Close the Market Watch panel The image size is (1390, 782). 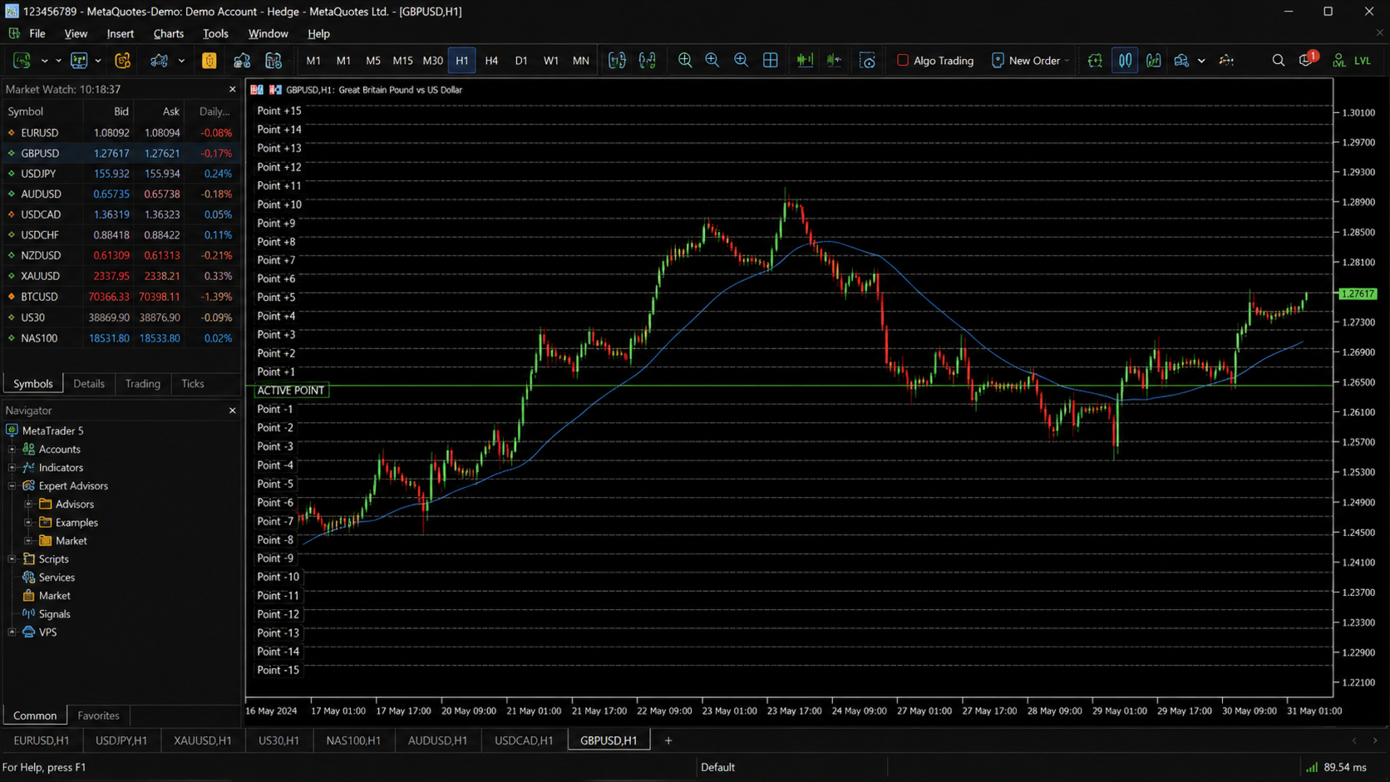[233, 89]
